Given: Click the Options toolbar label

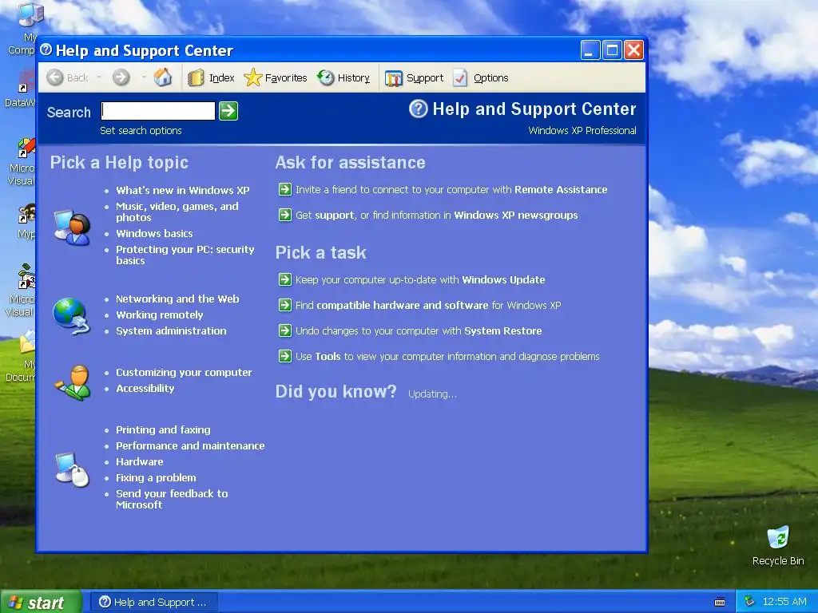Looking at the screenshot, I should click(x=491, y=77).
